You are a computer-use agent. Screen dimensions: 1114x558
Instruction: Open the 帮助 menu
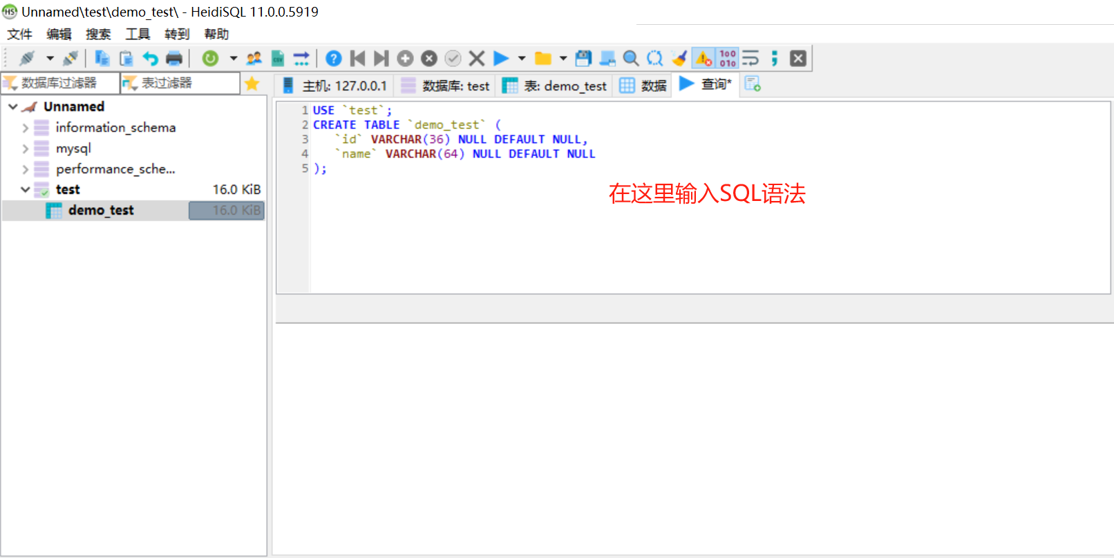coord(216,34)
